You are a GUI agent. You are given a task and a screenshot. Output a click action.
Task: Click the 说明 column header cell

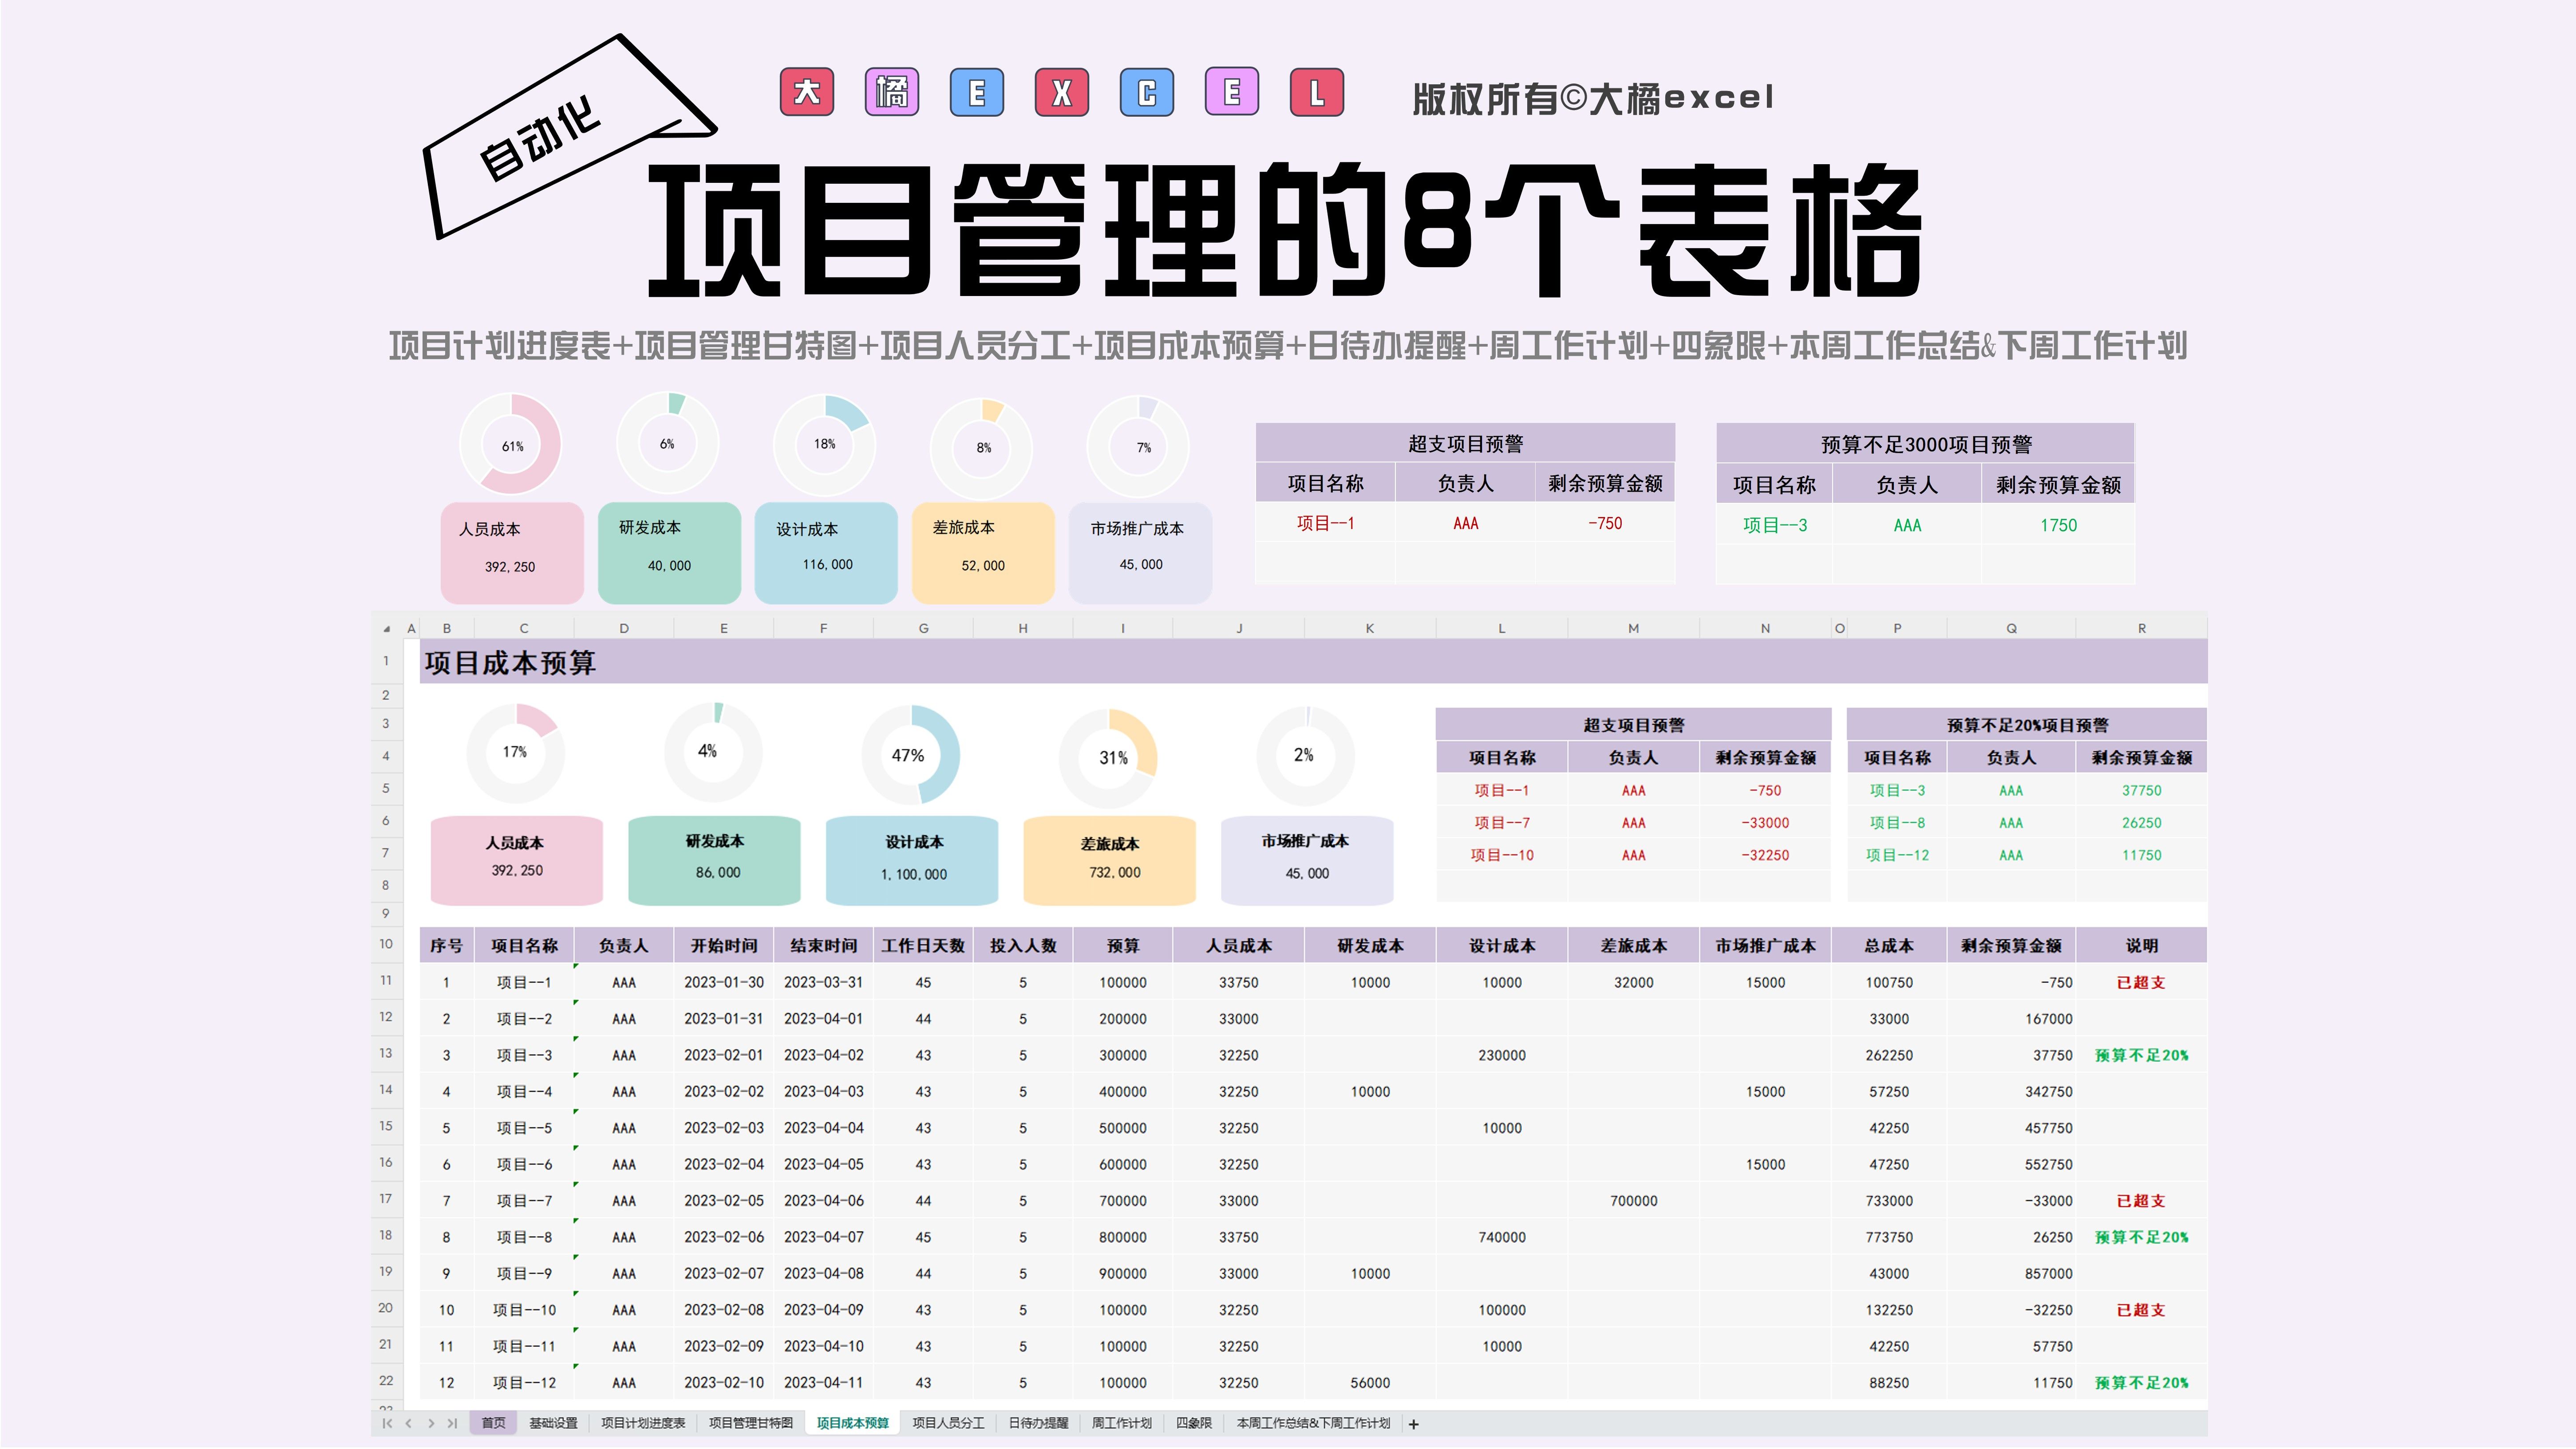pos(2141,945)
